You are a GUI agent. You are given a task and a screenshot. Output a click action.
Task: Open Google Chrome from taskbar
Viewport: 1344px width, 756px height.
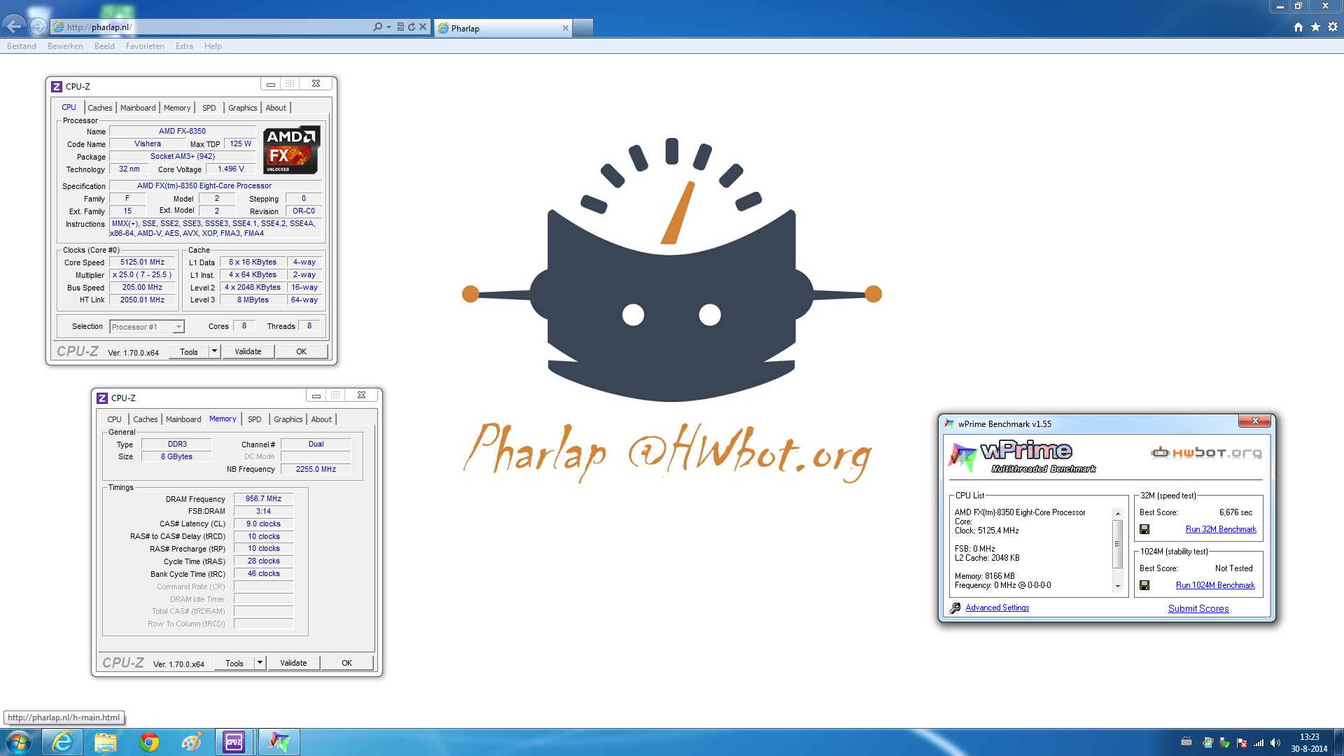149,742
